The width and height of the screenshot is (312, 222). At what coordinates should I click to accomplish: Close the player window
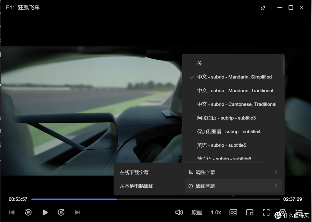pyautogui.click(x=302, y=7)
